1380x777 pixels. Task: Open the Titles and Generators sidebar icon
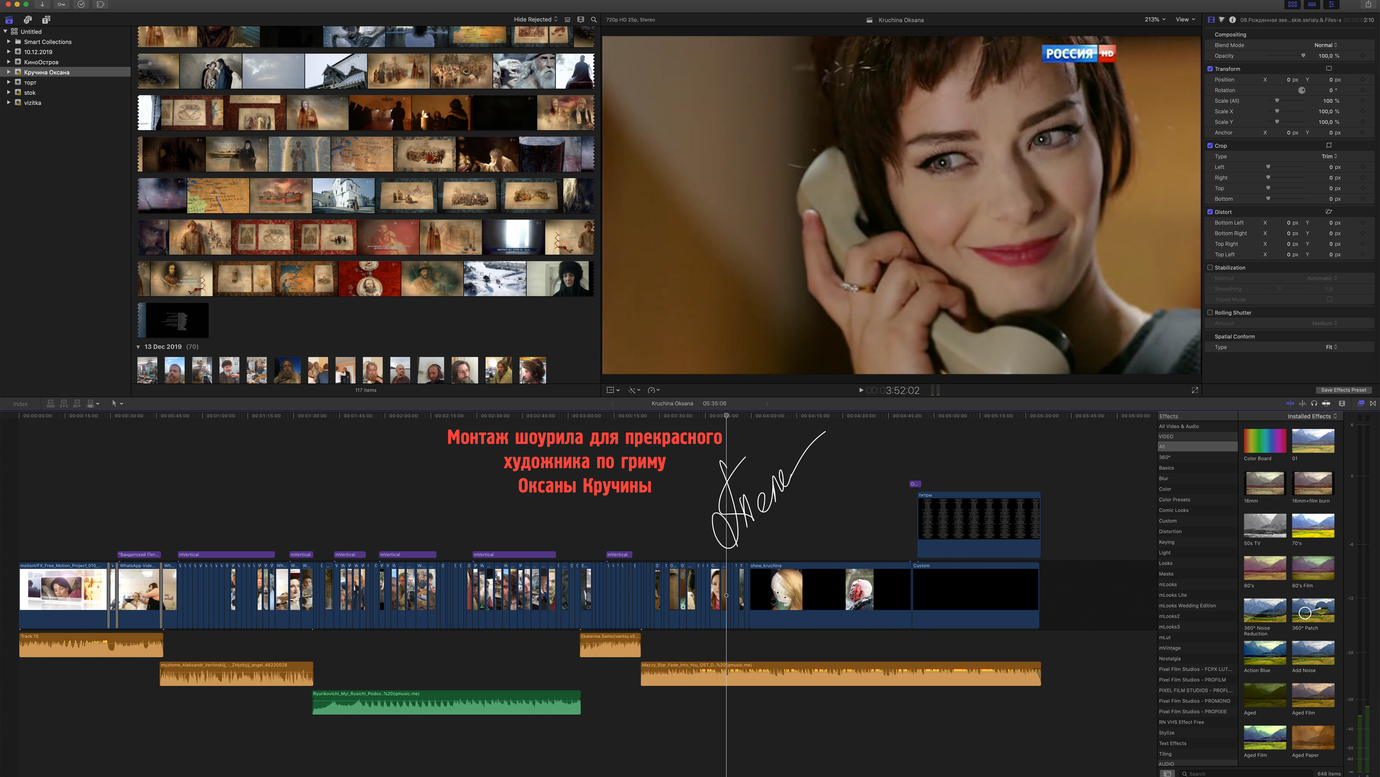coord(46,20)
